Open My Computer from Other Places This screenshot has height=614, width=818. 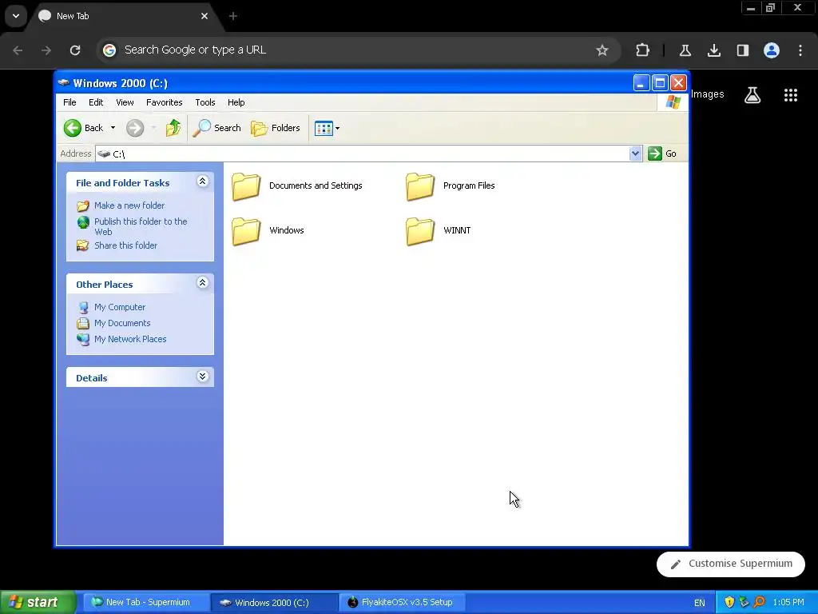point(120,307)
